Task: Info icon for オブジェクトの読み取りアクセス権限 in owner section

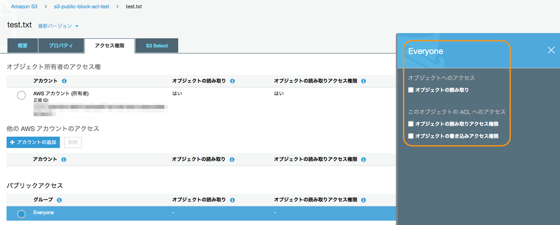Action: tap(364, 81)
